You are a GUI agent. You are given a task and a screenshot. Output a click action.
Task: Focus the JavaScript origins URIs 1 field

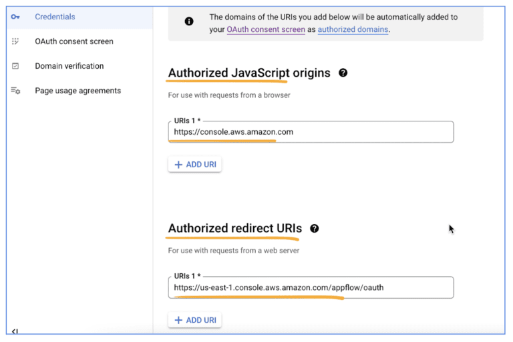click(311, 132)
